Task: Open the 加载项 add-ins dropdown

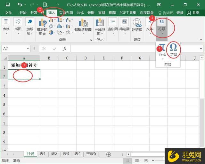Action: pyautogui.click(x=30, y=27)
